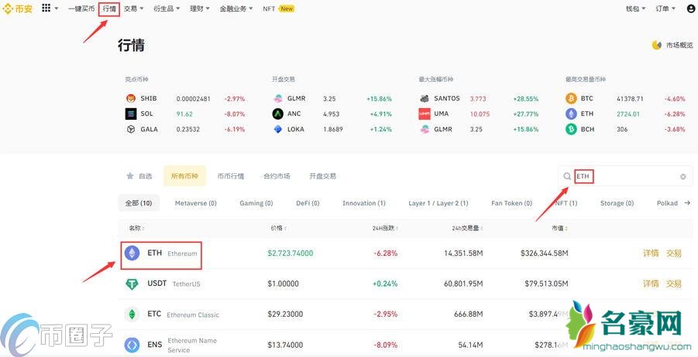Click the ETH search input field
Image resolution: width=698 pixels, height=357 pixels.
click(x=627, y=176)
